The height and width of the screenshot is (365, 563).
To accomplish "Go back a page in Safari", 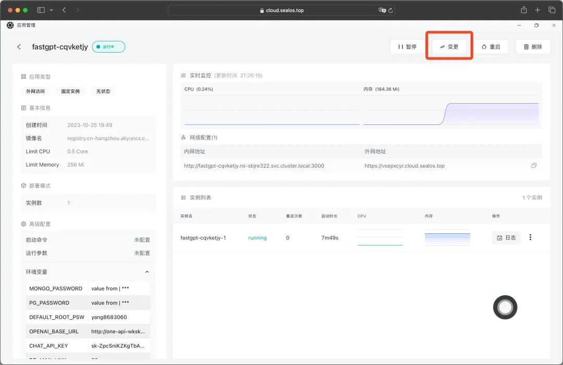I will click(64, 10).
